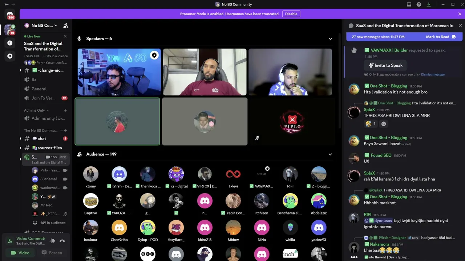Viewport: 465px width, 261px height.
Task: Open the No BS Co... server dropdown menu
Action: coord(44,25)
